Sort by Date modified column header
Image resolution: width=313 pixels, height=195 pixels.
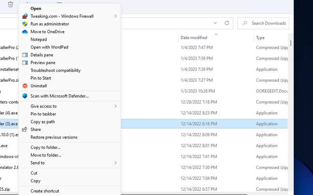[x=194, y=38]
